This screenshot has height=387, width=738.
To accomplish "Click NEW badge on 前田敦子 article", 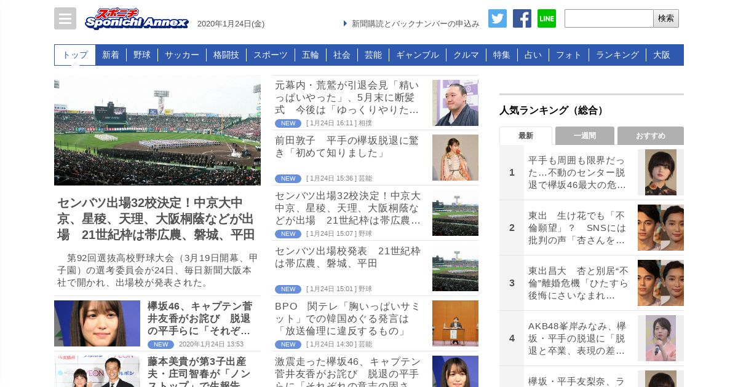I will 288,178.
